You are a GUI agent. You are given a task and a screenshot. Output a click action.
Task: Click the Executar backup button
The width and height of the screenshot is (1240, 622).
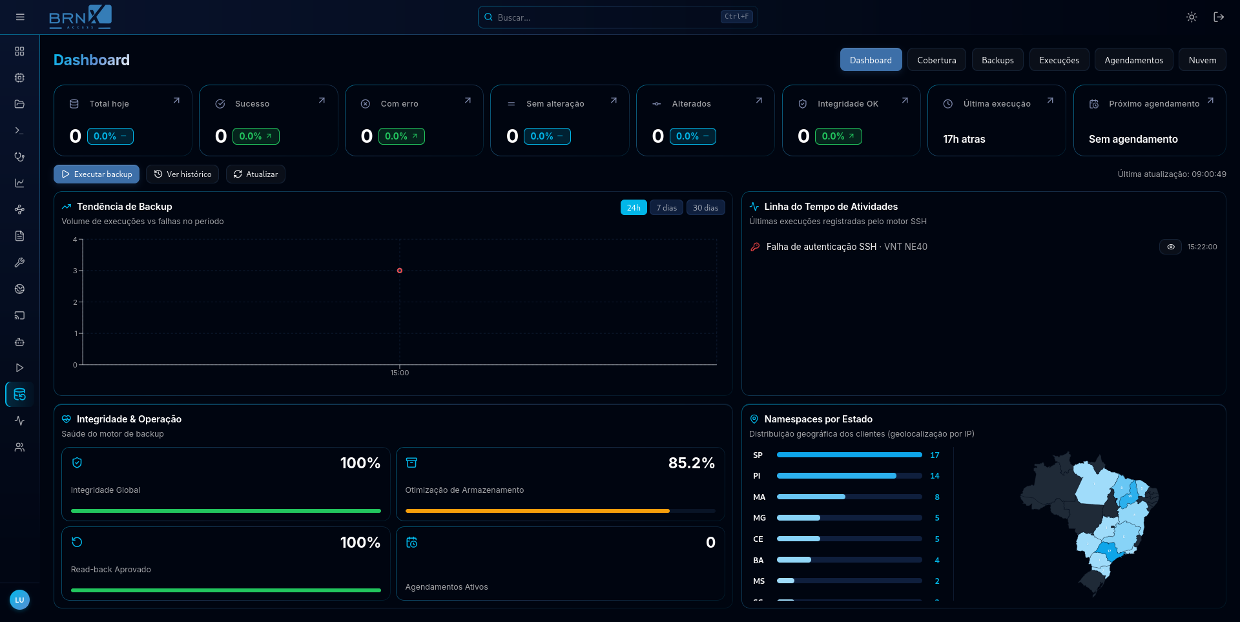[96, 174]
